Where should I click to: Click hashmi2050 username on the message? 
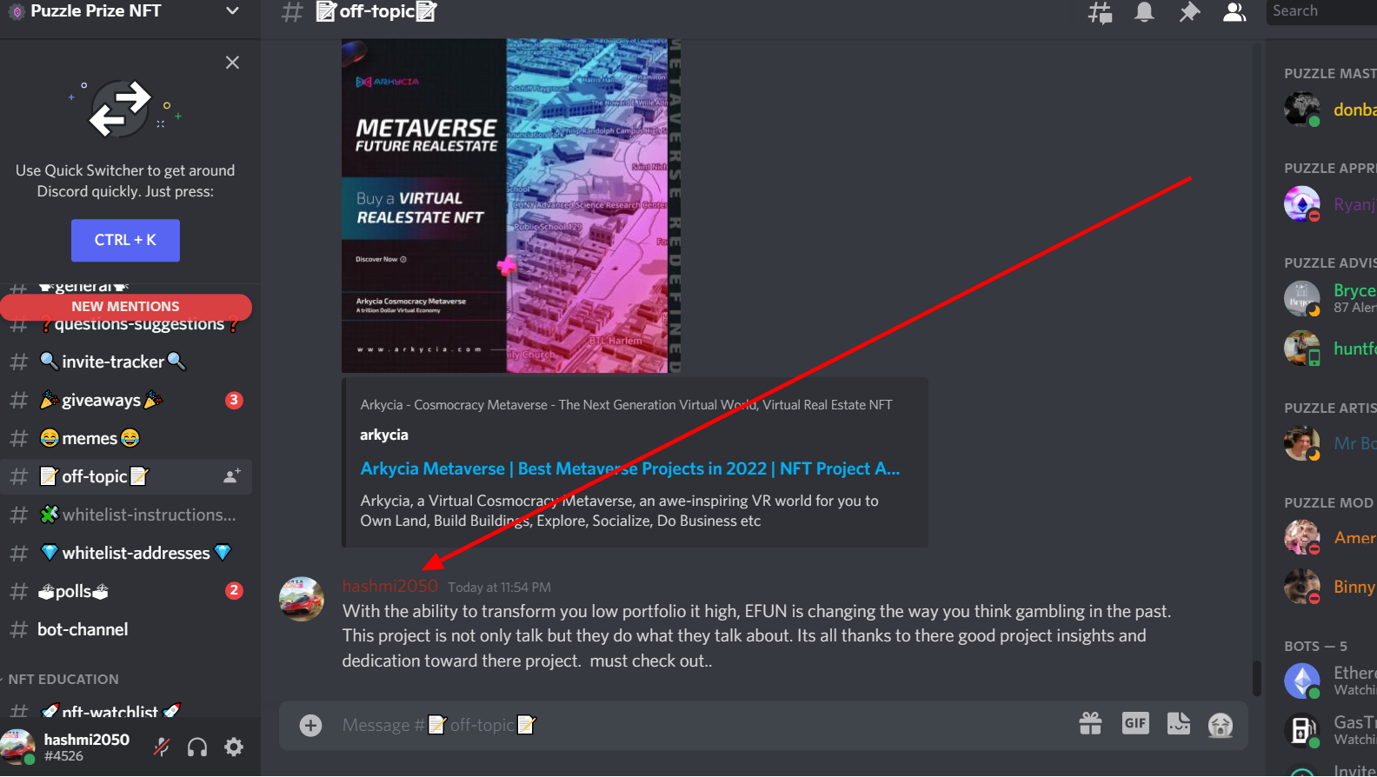pos(390,587)
